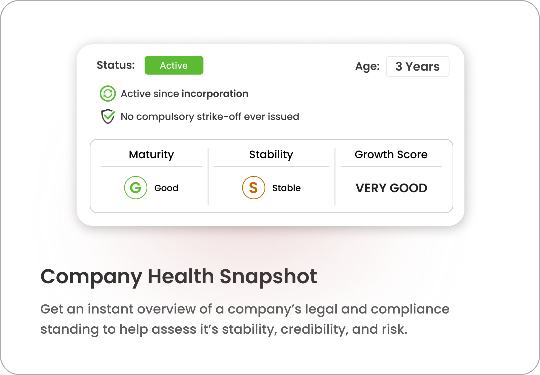540x375 pixels.
Task: Click the green G maturity circle icon
Action: 136,188
